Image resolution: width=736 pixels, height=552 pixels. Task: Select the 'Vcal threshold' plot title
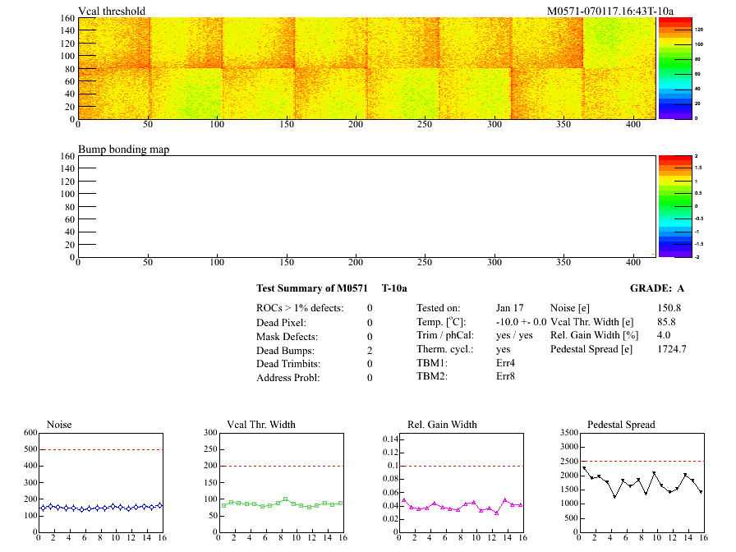click(112, 11)
